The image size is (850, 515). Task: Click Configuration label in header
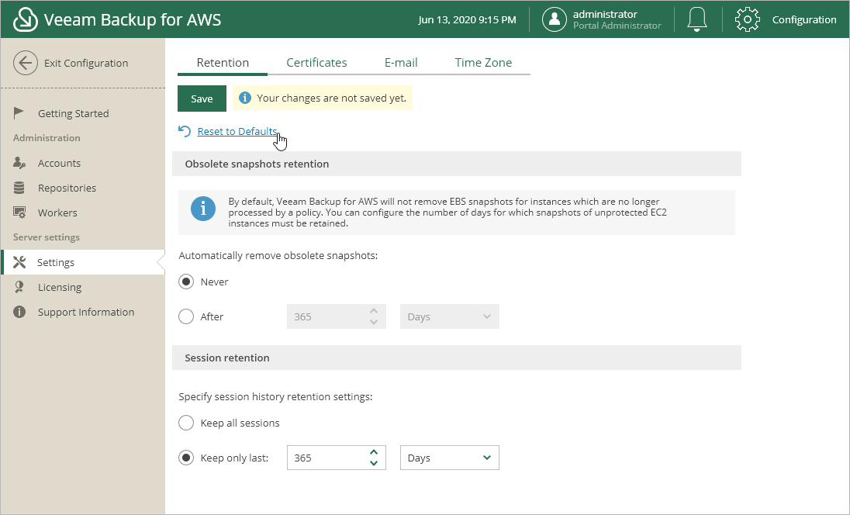coord(804,19)
